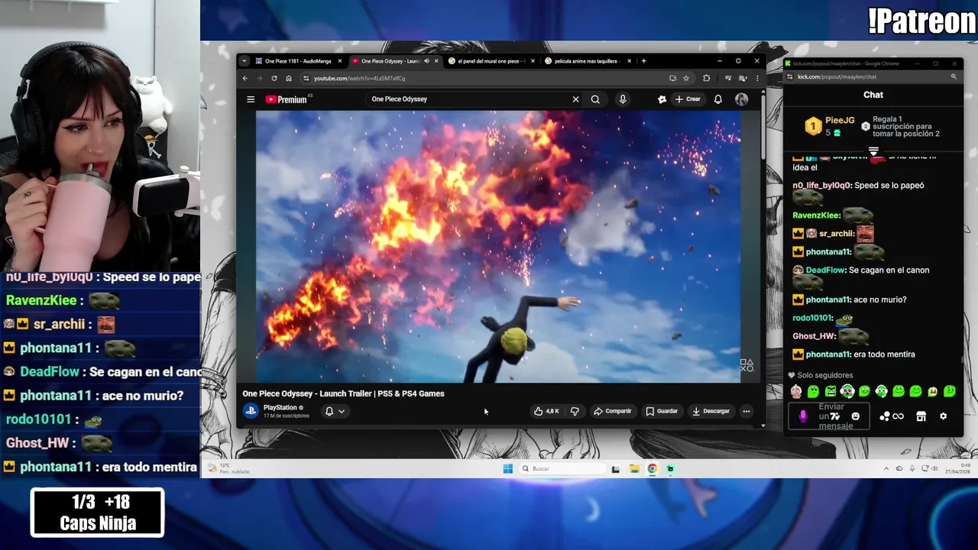Viewport: 978px width, 550px height.
Task: Go to YouTube Premium home logo
Action: [x=287, y=99]
